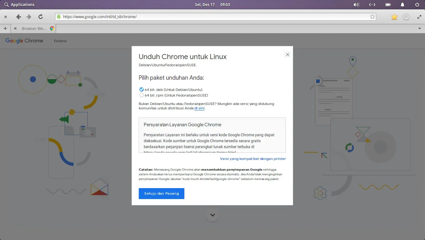Open the power session menu icon
Viewport: 425px width, 240px height.
point(417,4)
